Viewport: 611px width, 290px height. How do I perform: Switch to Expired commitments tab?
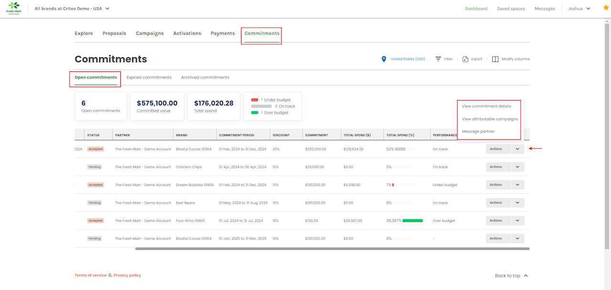pyautogui.click(x=149, y=77)
